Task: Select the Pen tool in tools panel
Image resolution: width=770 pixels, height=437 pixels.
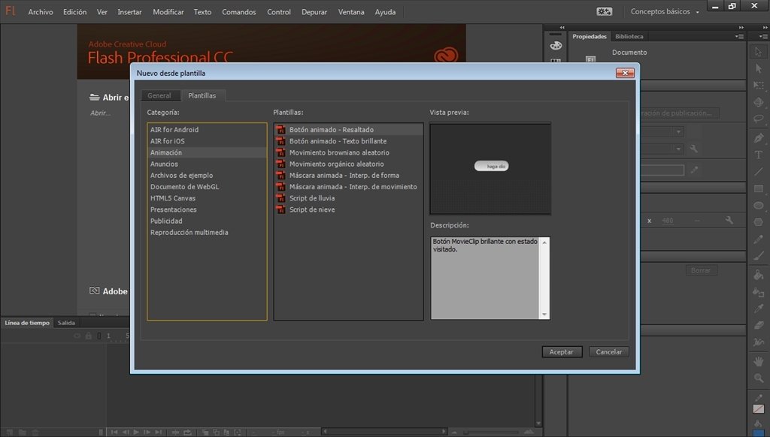Action: click(759, 138)
